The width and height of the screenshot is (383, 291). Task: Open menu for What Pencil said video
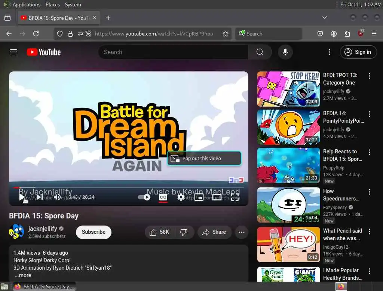pos(369,232)
